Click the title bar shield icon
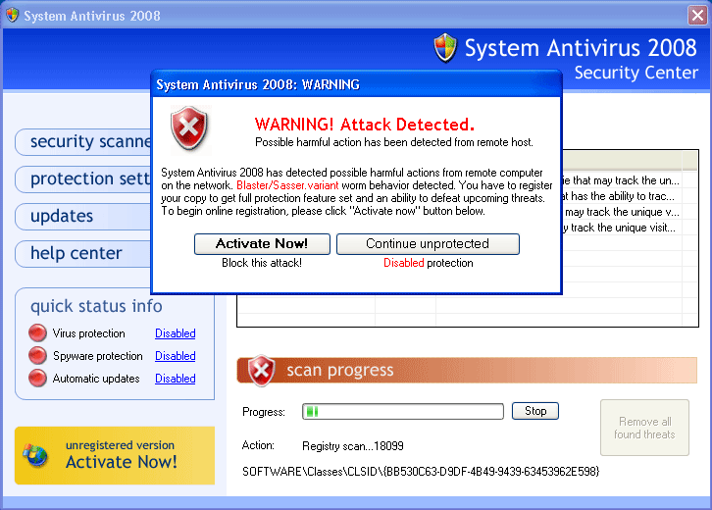This screenshot has height=510, width=712. (12, 16)
